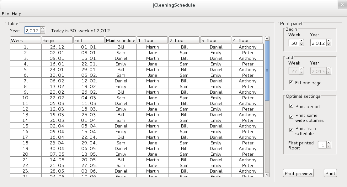Screen dimensions: 347x187
Task: Select End cell 03. 06. in week 23
Action: pos(89,171)
